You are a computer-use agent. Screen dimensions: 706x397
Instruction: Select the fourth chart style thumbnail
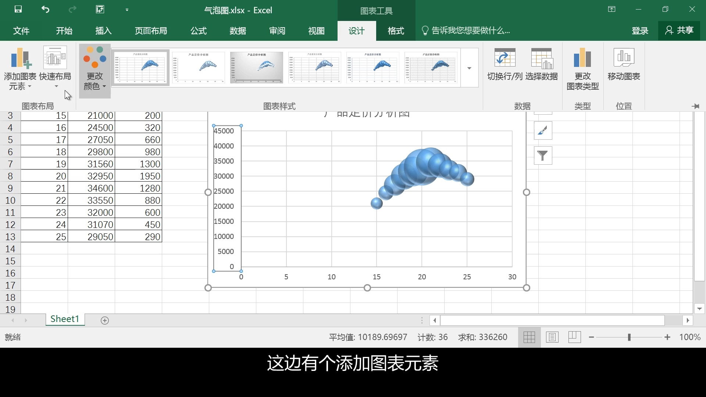[x=315, y=68]
